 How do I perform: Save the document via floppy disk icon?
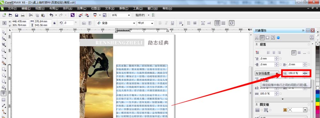(x=17, y=15)
